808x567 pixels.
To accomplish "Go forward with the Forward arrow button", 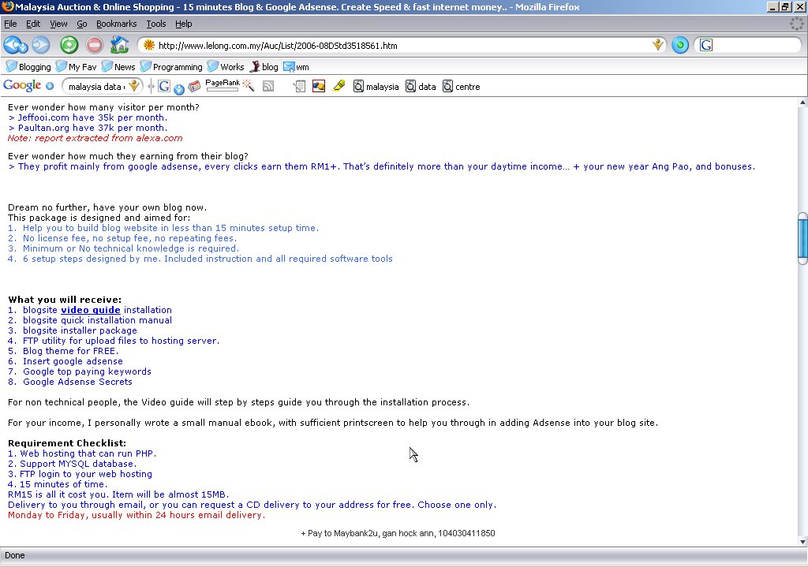I will point(41,45).
